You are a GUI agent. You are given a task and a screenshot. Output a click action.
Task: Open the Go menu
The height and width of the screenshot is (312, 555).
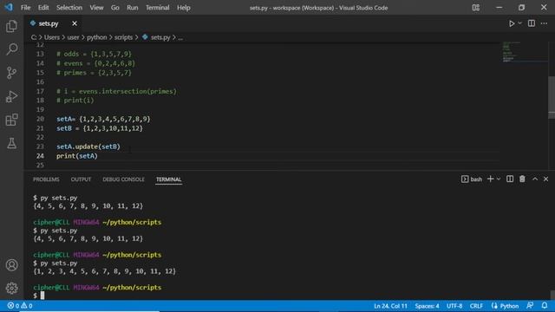[x=115, y=8]
